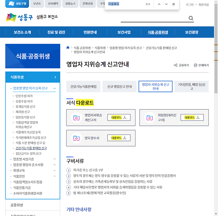Click folder icon for 영업자지위승계신고서
The width and height of the screenshot is (218, 216).
pos(76,118)
